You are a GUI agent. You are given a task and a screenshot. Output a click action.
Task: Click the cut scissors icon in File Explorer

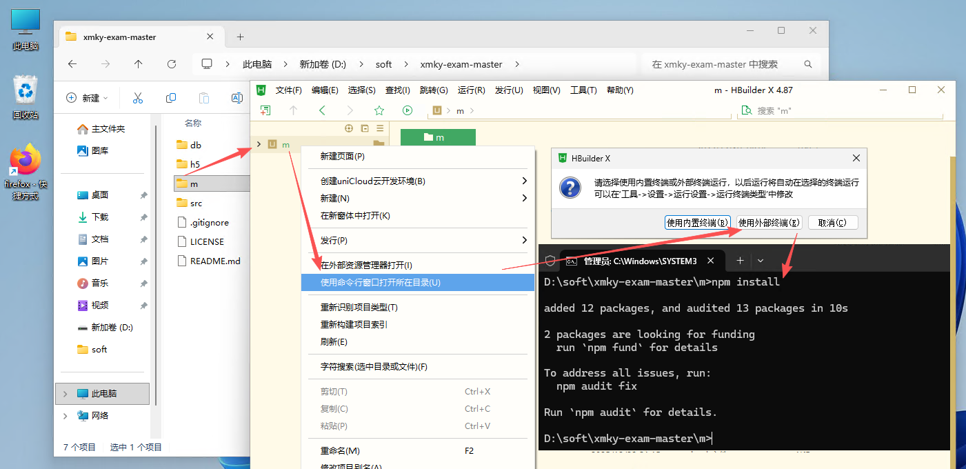[138, 98]
